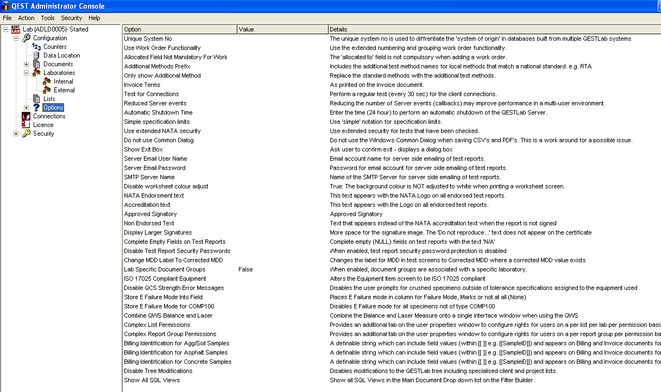Click the Lists icon in the tree
Screen dimensions: 661x392
pos(36,99)
